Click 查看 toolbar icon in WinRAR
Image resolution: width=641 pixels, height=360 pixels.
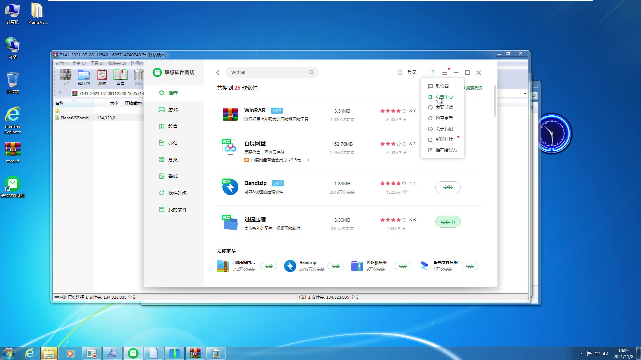(121, 77)
